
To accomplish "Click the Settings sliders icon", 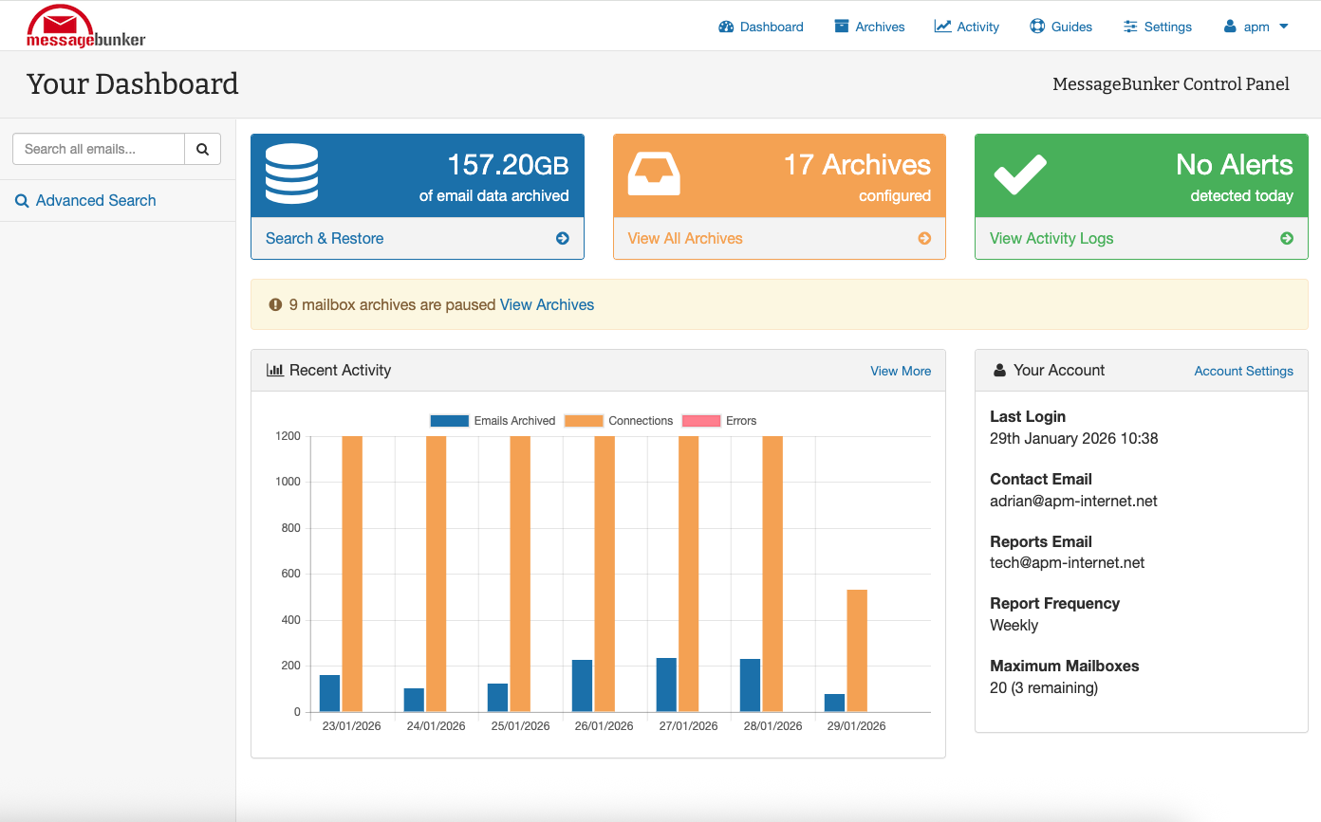I will tap(1130, 27).
